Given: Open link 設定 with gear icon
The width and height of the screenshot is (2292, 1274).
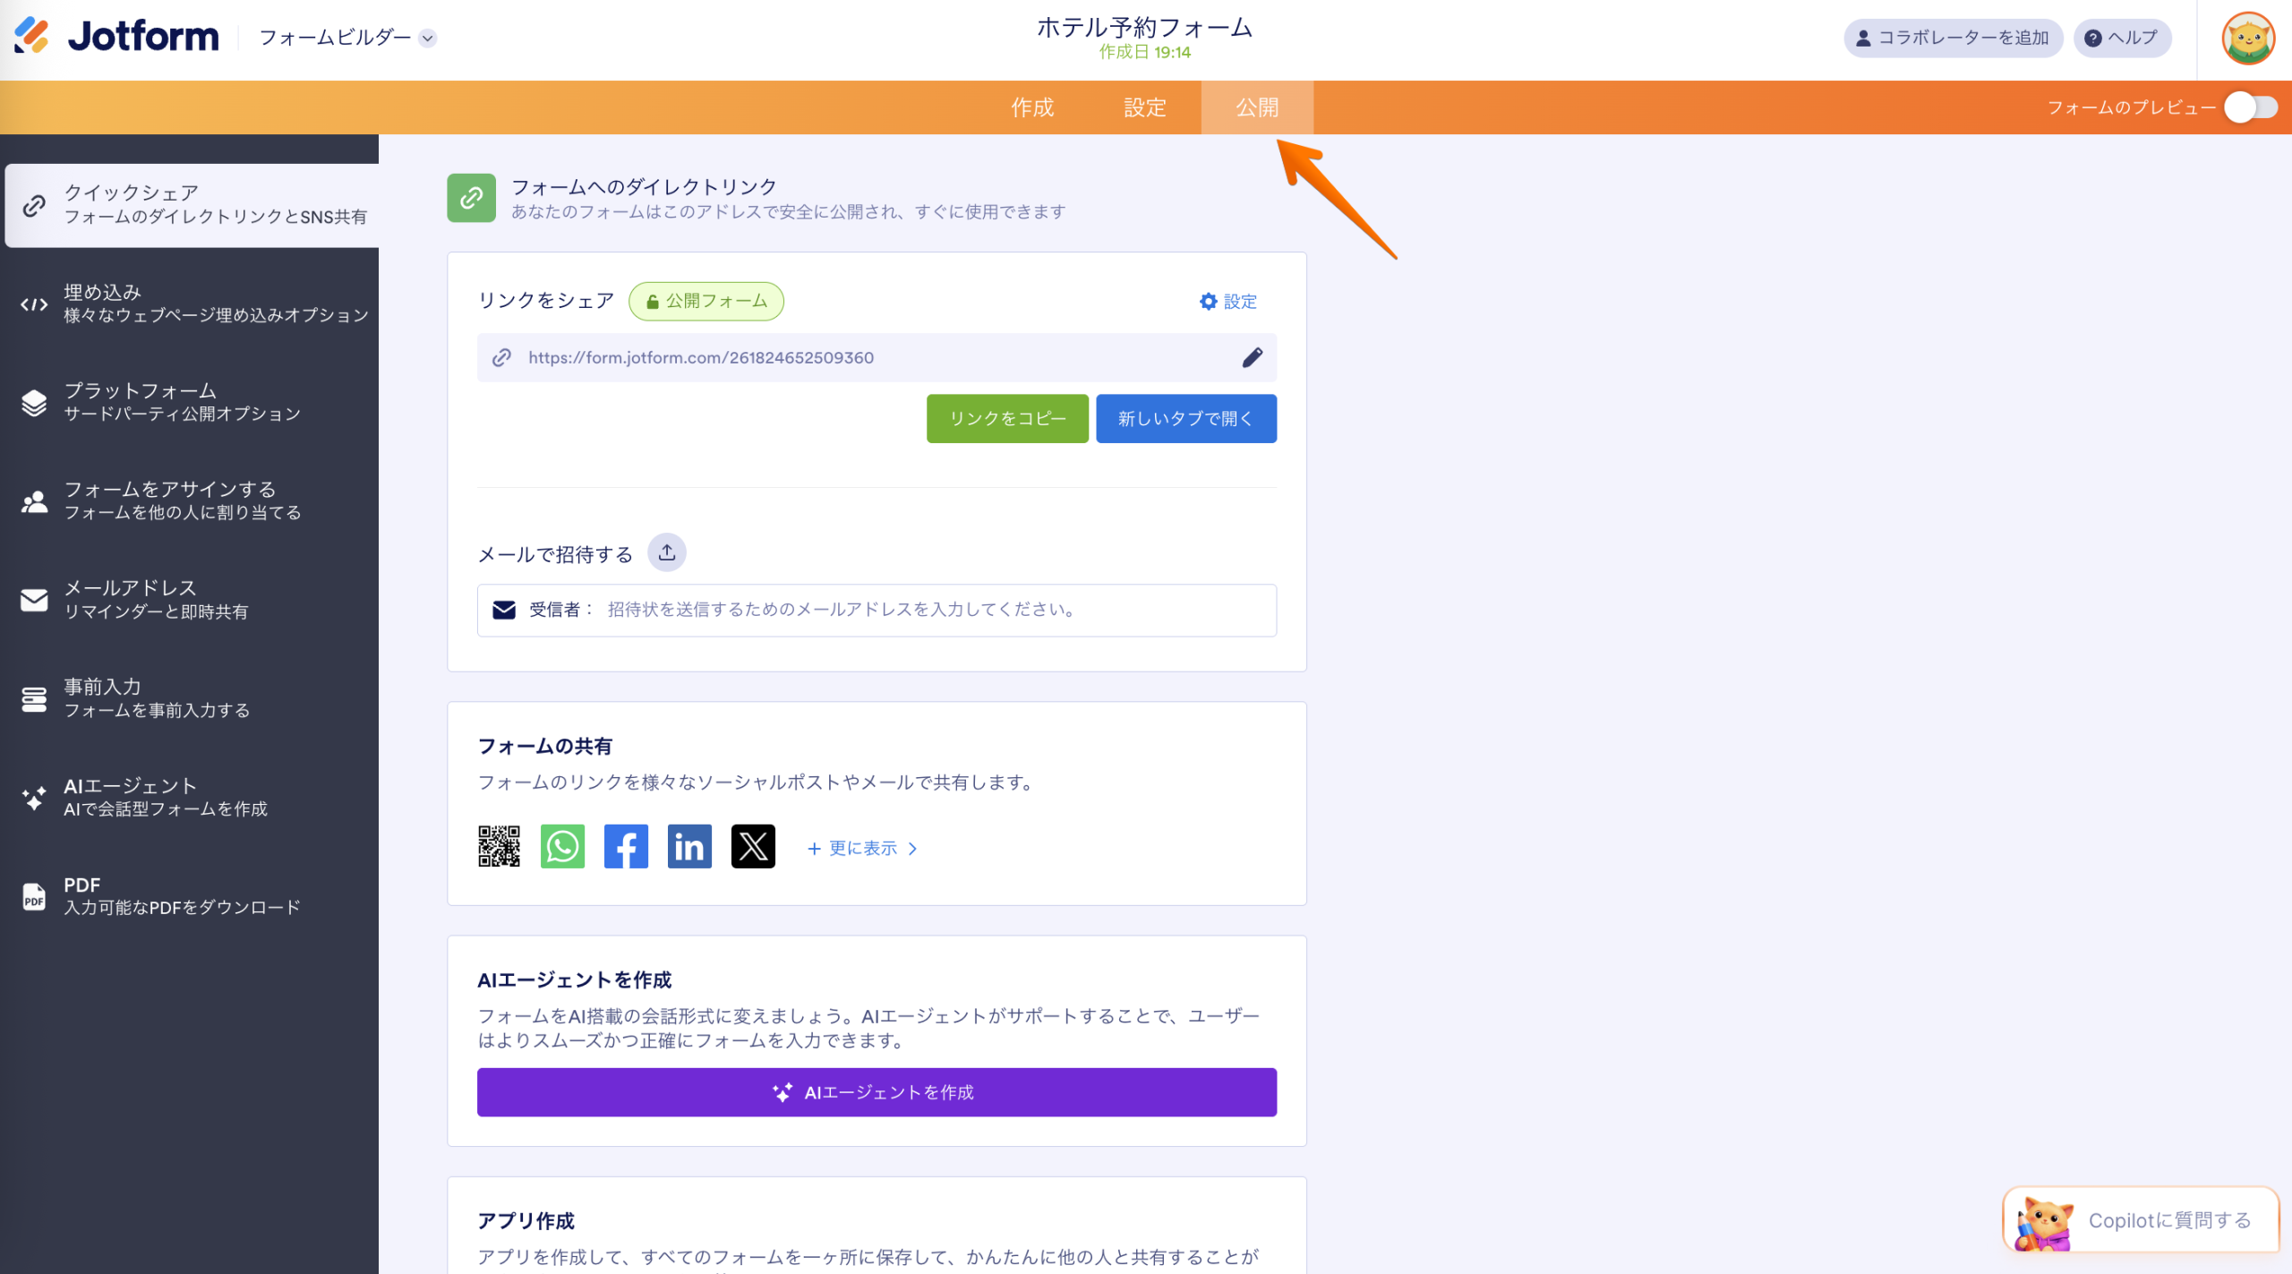Looking at the screenshot, I should (x=1227, y=302).
